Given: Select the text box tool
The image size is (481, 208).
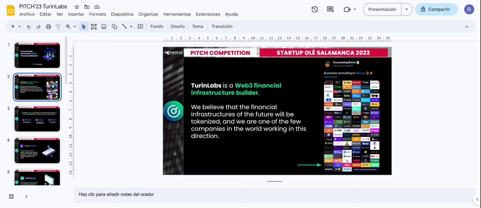Looking at the screenshot, I should click(x=94, y=27).
